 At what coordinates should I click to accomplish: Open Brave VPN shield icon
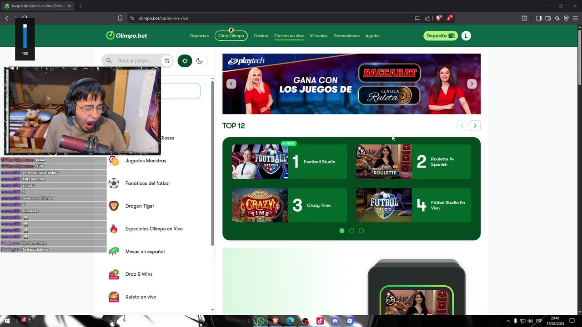point(566,18)
